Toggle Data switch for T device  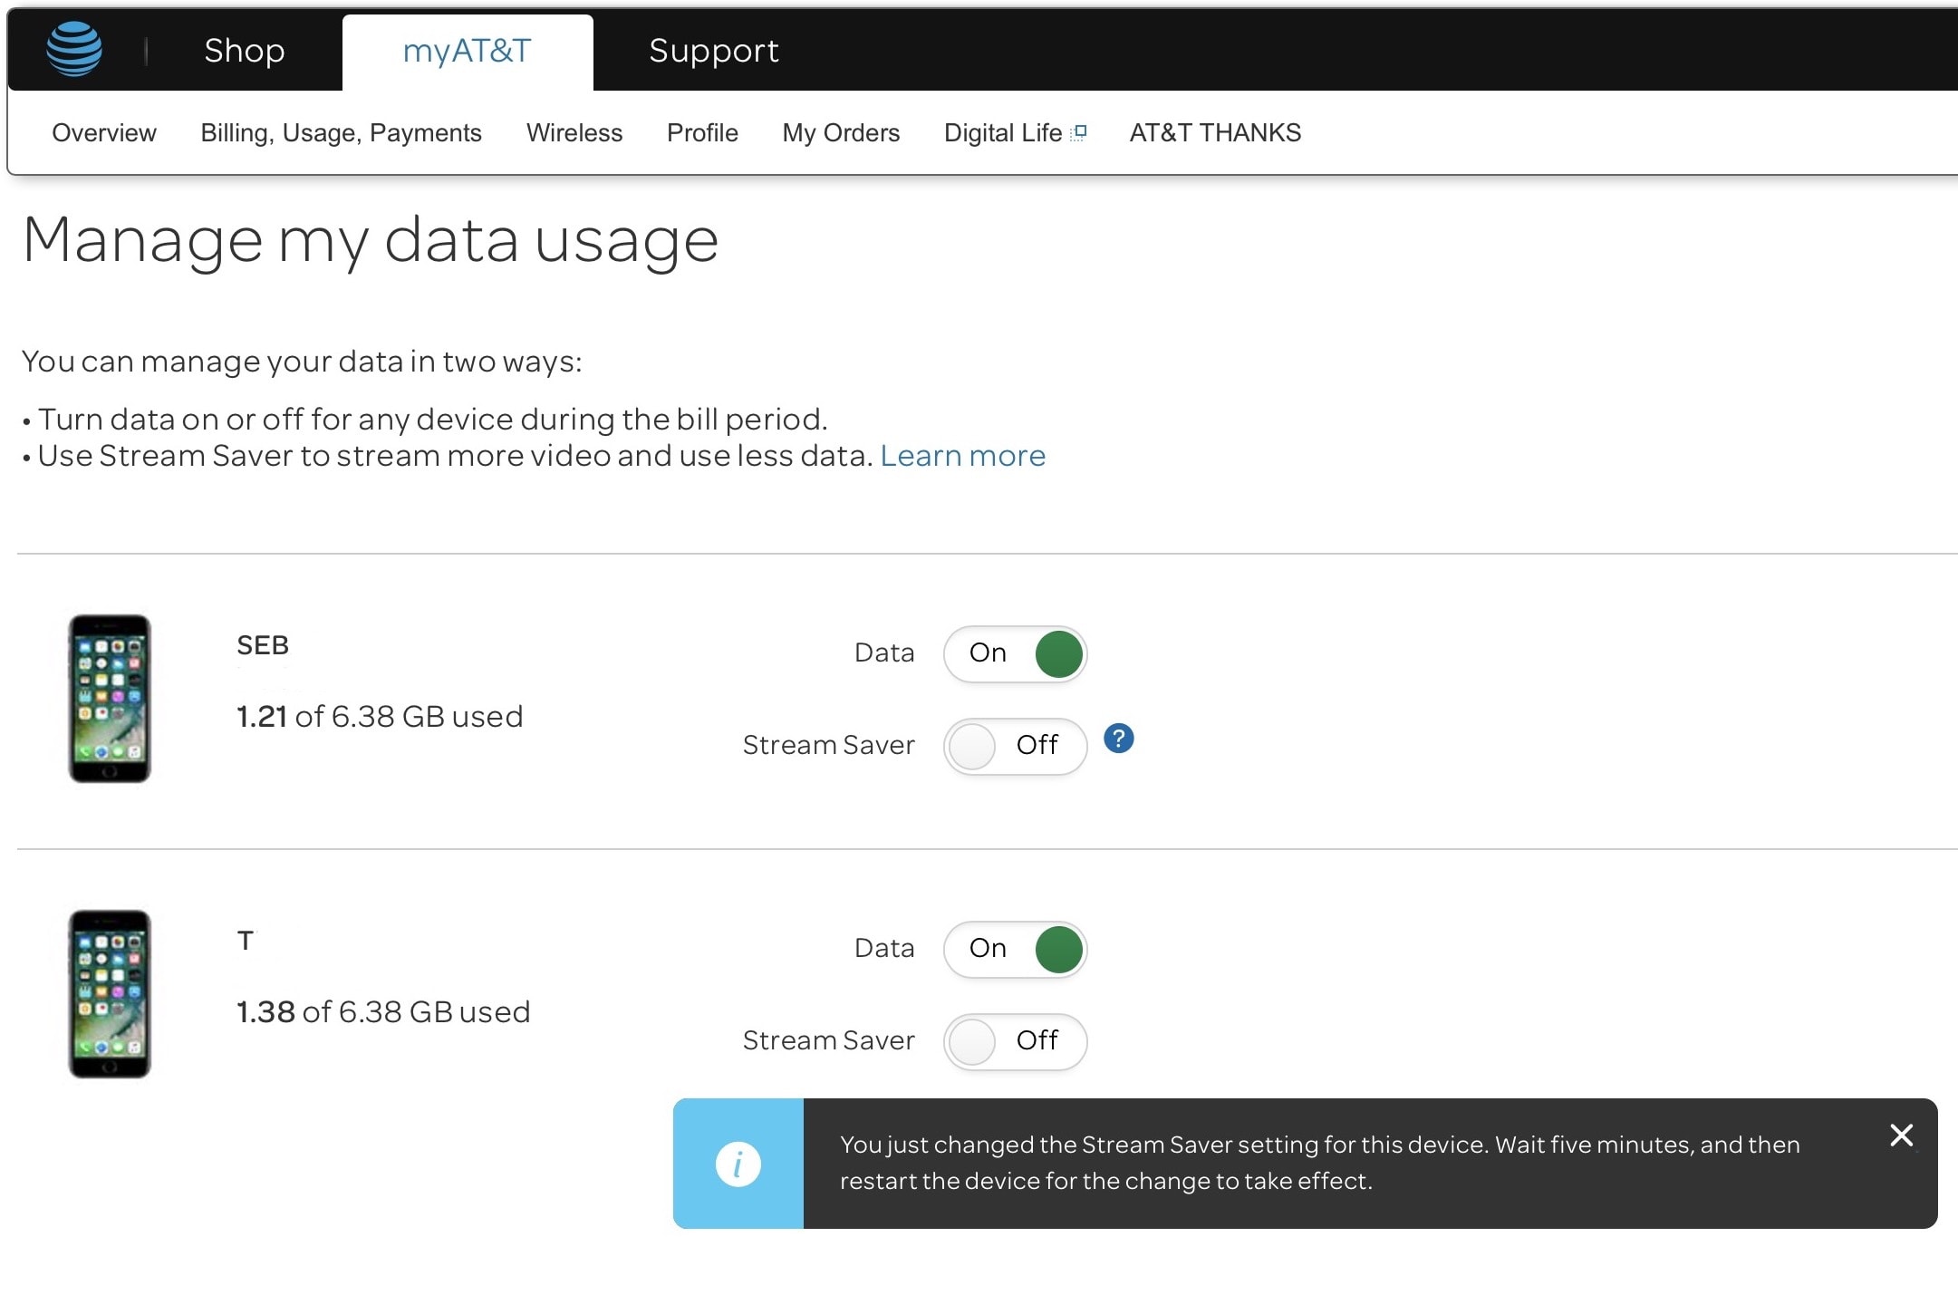tap(1015, 949)
